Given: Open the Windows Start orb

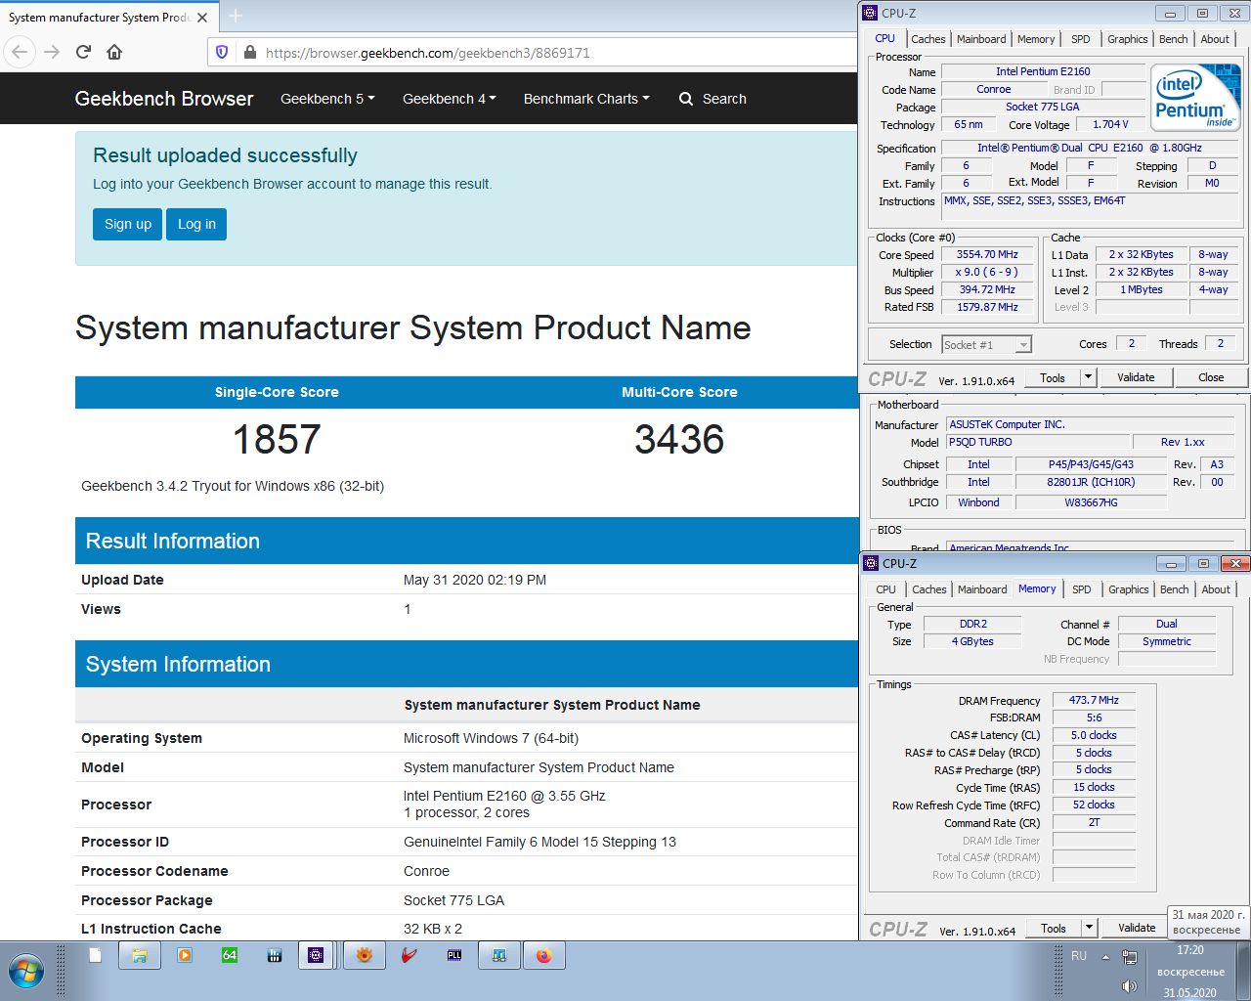Looking at the screenshot, I should pos(26,972).
